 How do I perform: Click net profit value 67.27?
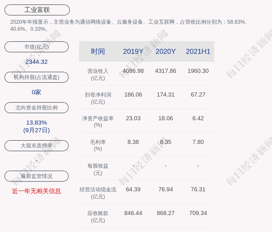pyautogui.click(x=198, y=94)
